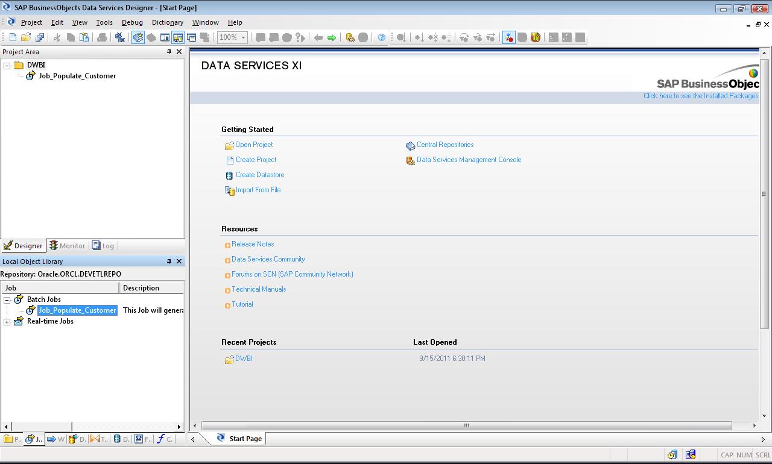Click the gold funnel View Where Used icon
The width and height of the screenshot is (772, 464).
point(535,37)
